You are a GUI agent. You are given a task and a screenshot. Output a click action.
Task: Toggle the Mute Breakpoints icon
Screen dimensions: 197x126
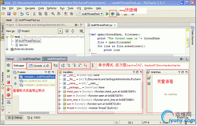[x=8, y=95]
